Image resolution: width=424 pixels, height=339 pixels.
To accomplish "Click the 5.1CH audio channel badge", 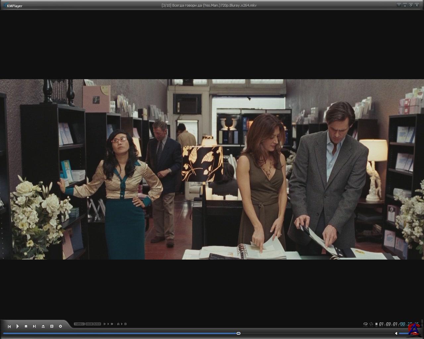I will pos(97,324).
